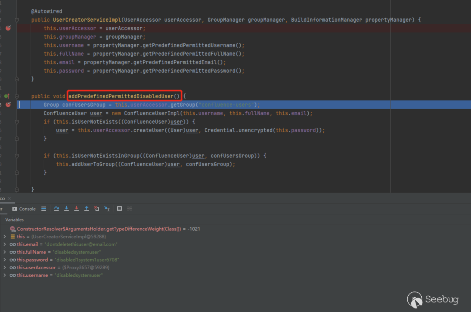Screen dimensions: 471x312
Task: Click the Drop Frame icon
Action: click(96, 209)
